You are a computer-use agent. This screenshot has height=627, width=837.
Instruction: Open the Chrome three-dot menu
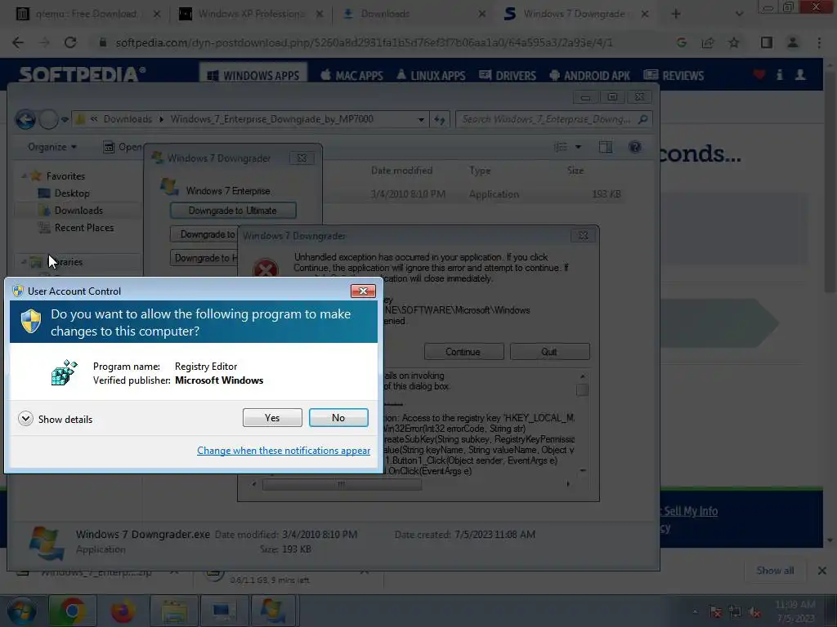819,42
